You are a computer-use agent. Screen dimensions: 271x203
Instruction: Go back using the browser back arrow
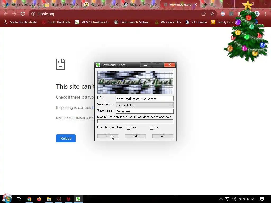[6, 14]
